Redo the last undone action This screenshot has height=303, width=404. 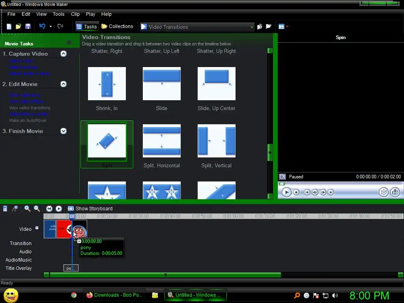pyautogui.click(x=60, y=26)
